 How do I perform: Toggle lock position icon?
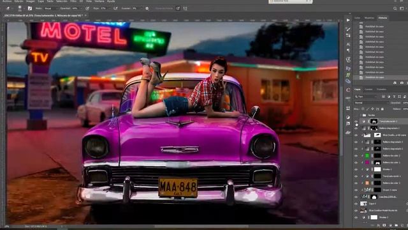point(372,109)
